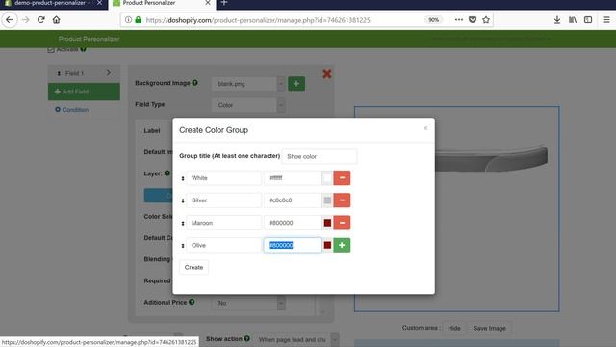Click the Olive color name field

pos(224,245)
